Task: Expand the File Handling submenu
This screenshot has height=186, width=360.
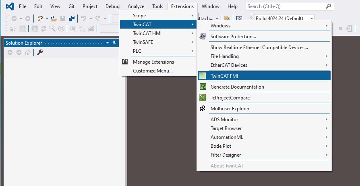Action: pyautogui.click(x=264, y=56)
